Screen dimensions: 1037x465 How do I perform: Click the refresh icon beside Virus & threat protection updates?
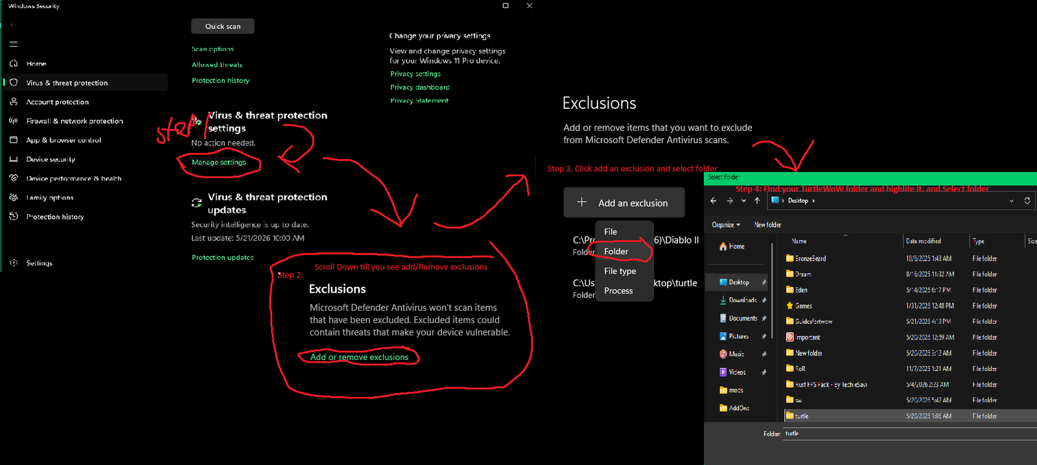pyautogui.click(x=196, y=203)
